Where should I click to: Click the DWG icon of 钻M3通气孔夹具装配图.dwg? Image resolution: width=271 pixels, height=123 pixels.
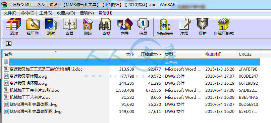[x=6, y=111]
